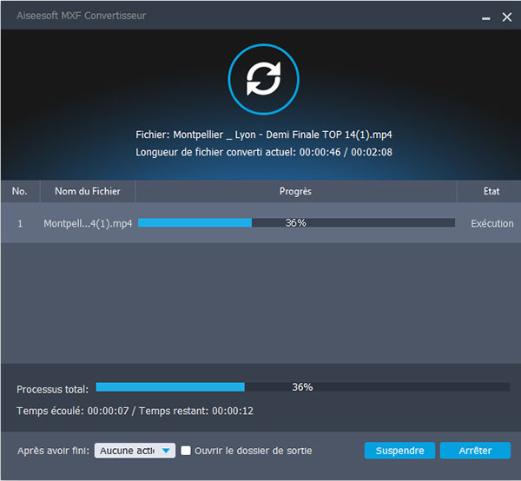Click the blue dropdown arrow beside Aucune action
This screenshot has width=521, height=481.
point(166,451)
